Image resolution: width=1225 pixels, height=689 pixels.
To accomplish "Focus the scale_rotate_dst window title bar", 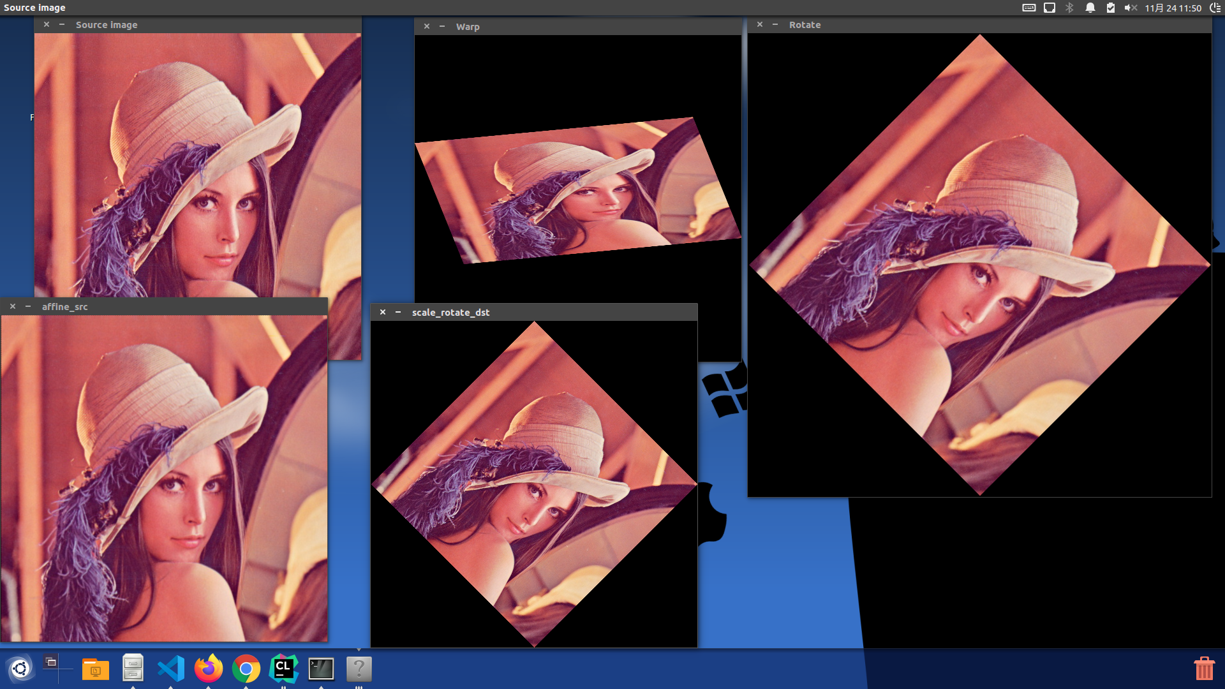I will point(534,312).
